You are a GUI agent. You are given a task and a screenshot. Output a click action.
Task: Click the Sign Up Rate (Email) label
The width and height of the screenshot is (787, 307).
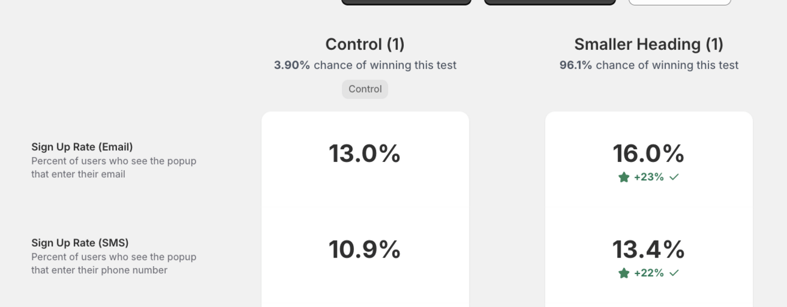[x=82, y=147]
